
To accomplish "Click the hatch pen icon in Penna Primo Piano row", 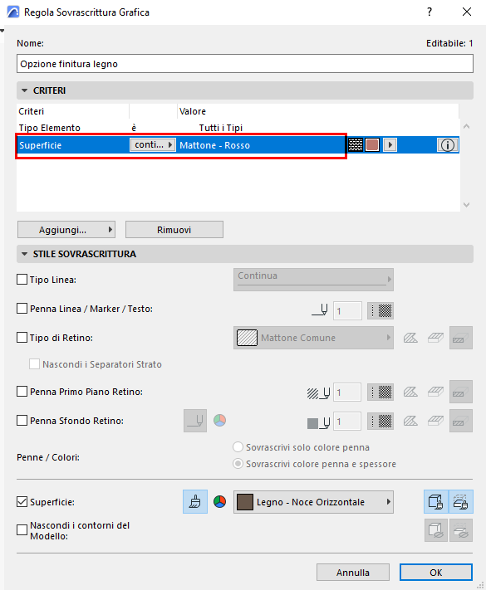I will (x=318, y=393).
